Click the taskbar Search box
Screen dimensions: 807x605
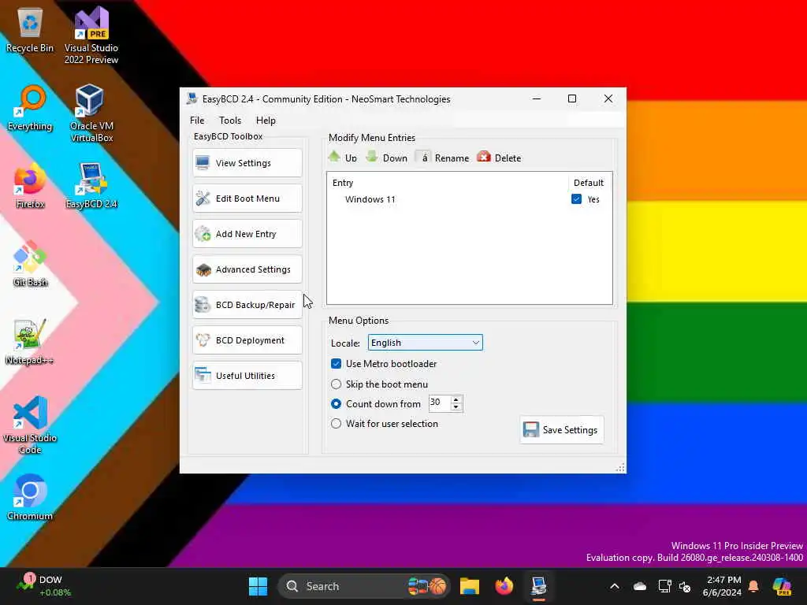364,586
